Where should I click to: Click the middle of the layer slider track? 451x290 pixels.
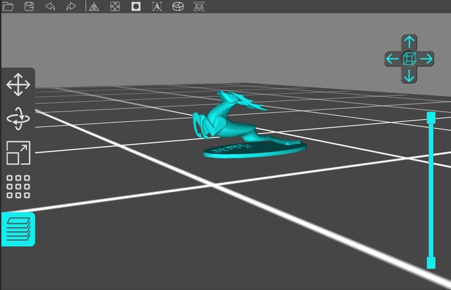click(431, 190)
